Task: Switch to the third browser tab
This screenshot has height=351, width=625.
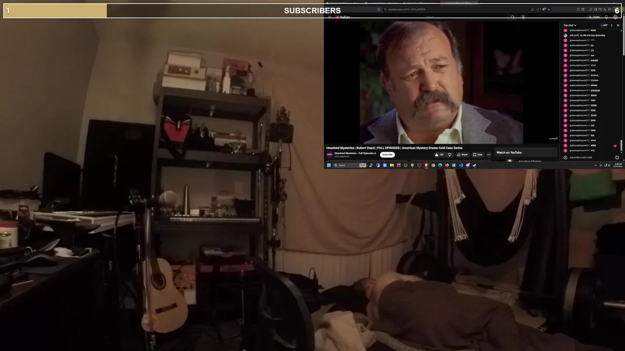Action: click(x=421, y=3)
